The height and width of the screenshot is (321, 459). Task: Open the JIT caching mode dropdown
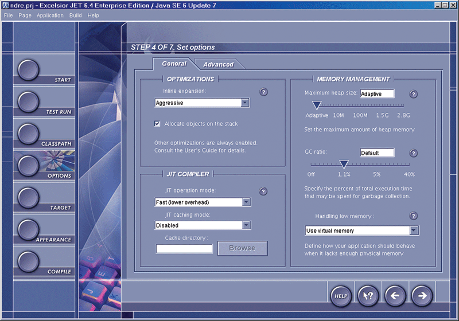click(246, 225)
